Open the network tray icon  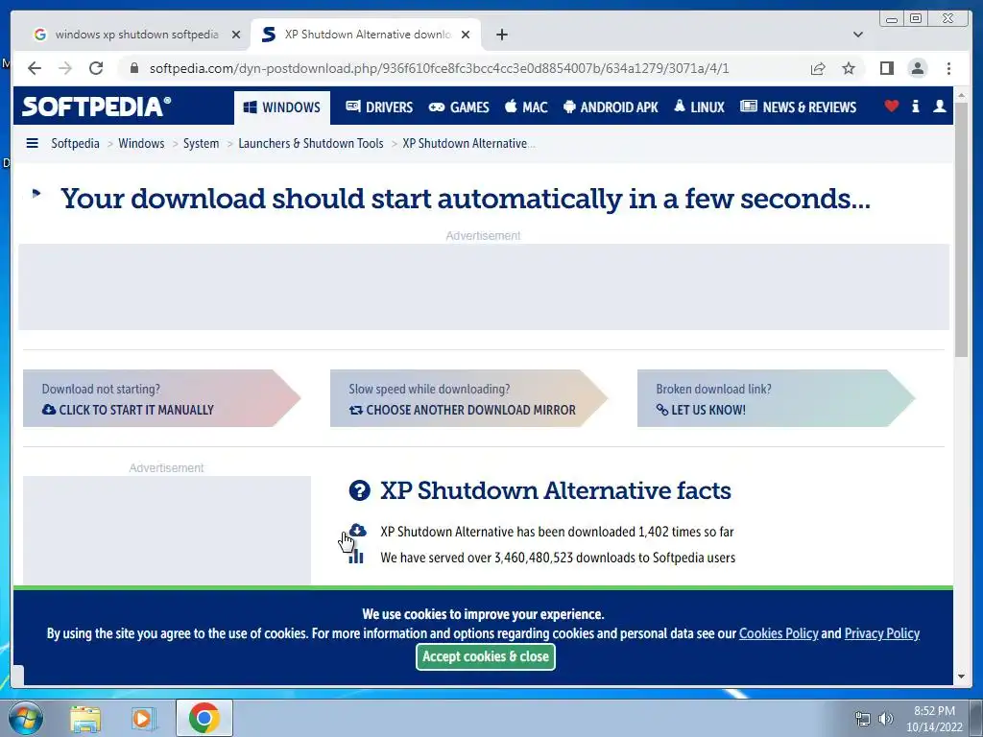(863, 719)
